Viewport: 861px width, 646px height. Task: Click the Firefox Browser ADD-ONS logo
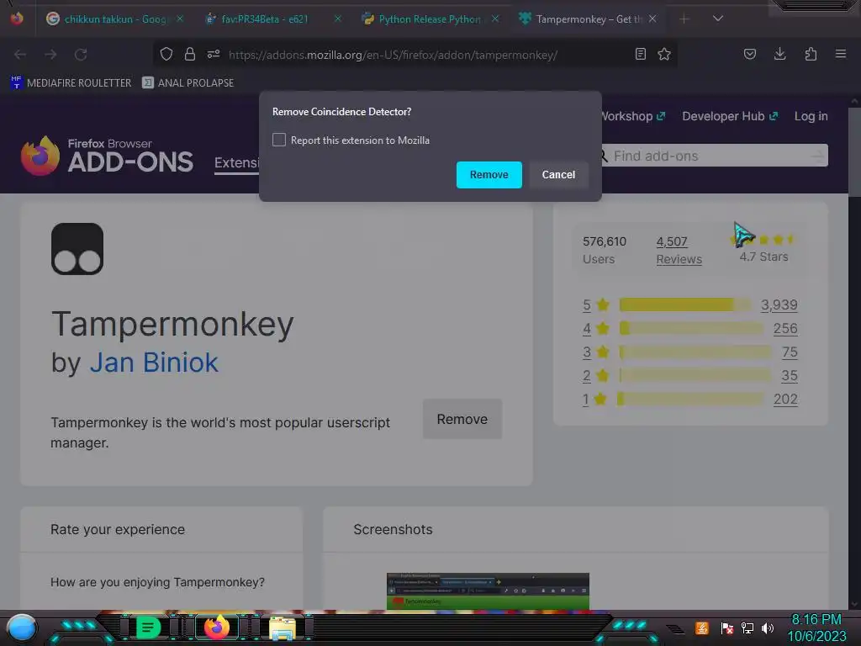click(x=107, y=156)
